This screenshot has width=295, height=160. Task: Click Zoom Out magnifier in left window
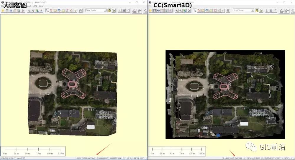coord(33,11)
